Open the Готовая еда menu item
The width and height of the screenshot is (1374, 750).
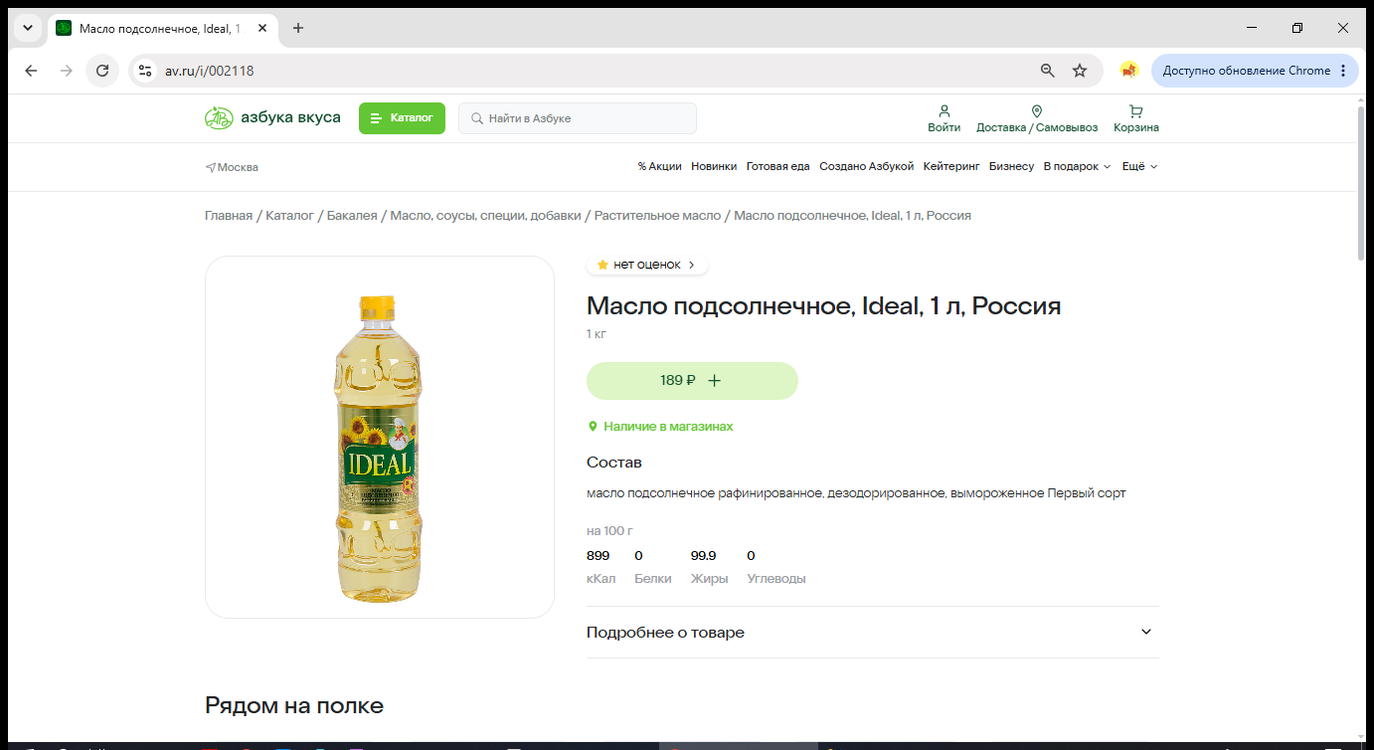click(778, 167)
